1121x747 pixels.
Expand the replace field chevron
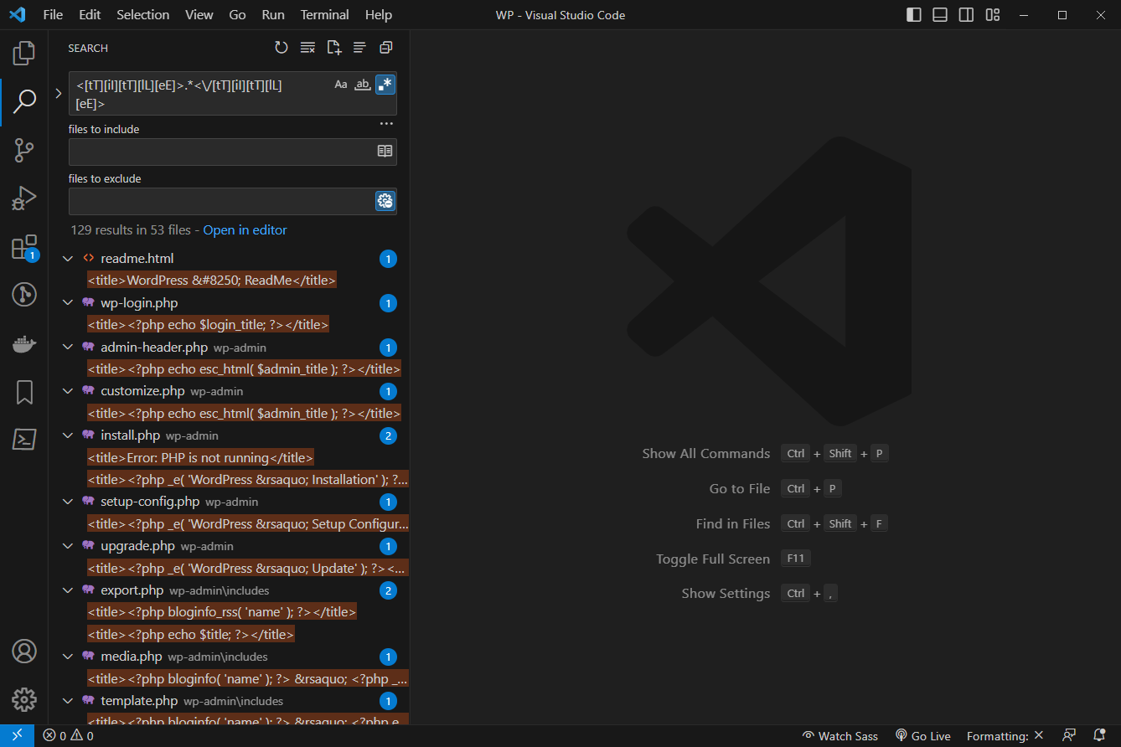point(59,94)
